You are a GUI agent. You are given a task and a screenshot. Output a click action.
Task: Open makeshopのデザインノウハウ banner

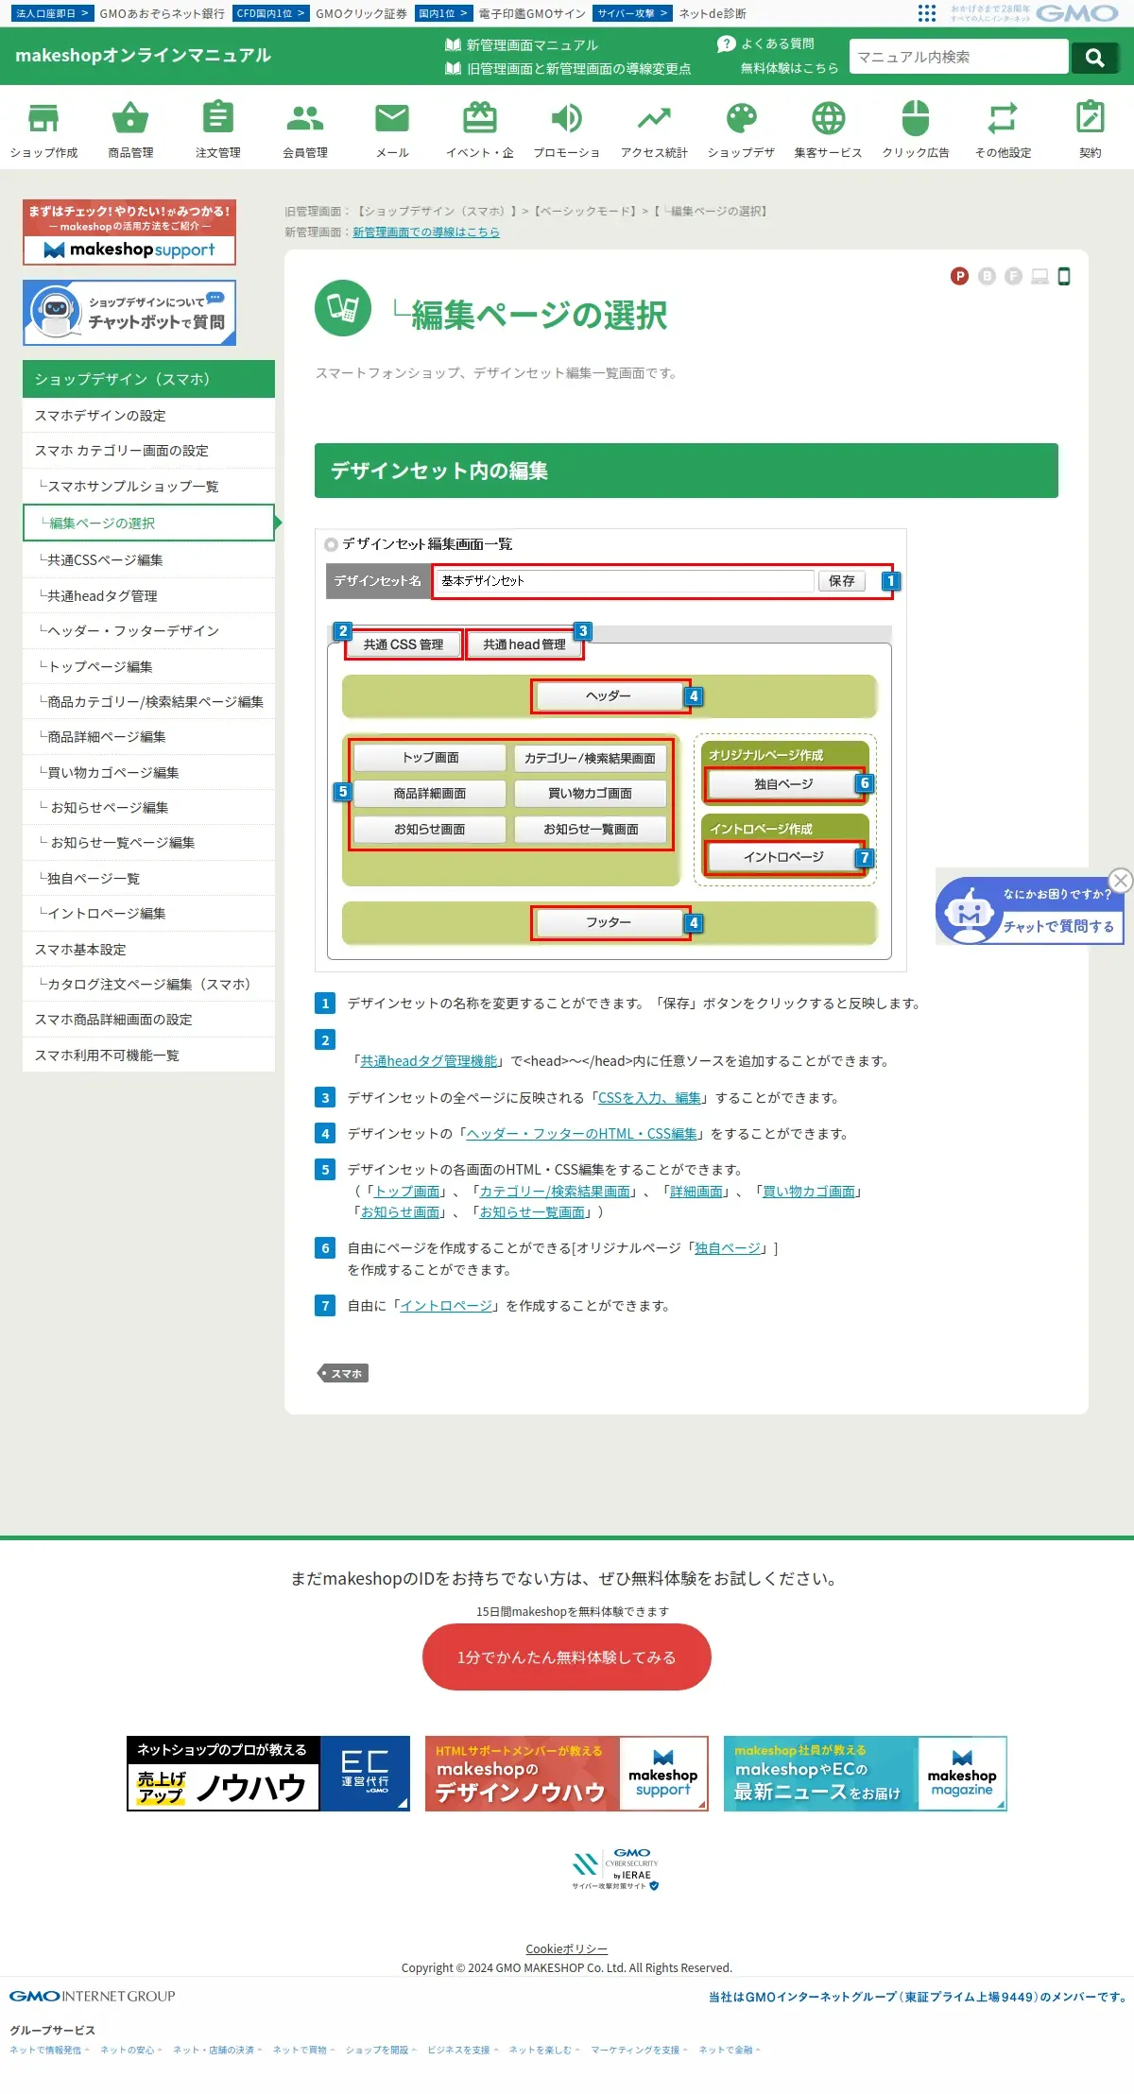[567, 1773]
